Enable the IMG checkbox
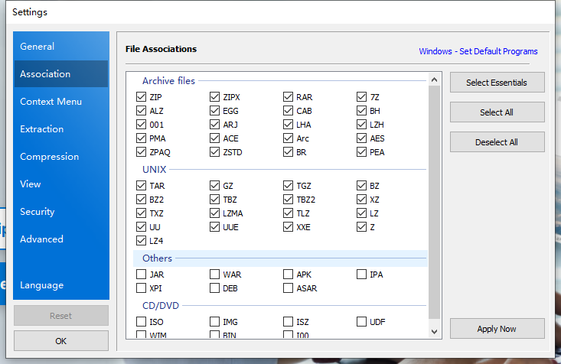This screenshot has width=561, height=364. 214,322
